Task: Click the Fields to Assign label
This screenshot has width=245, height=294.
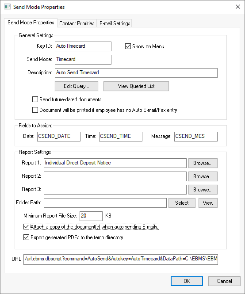Action: [35, 126]
